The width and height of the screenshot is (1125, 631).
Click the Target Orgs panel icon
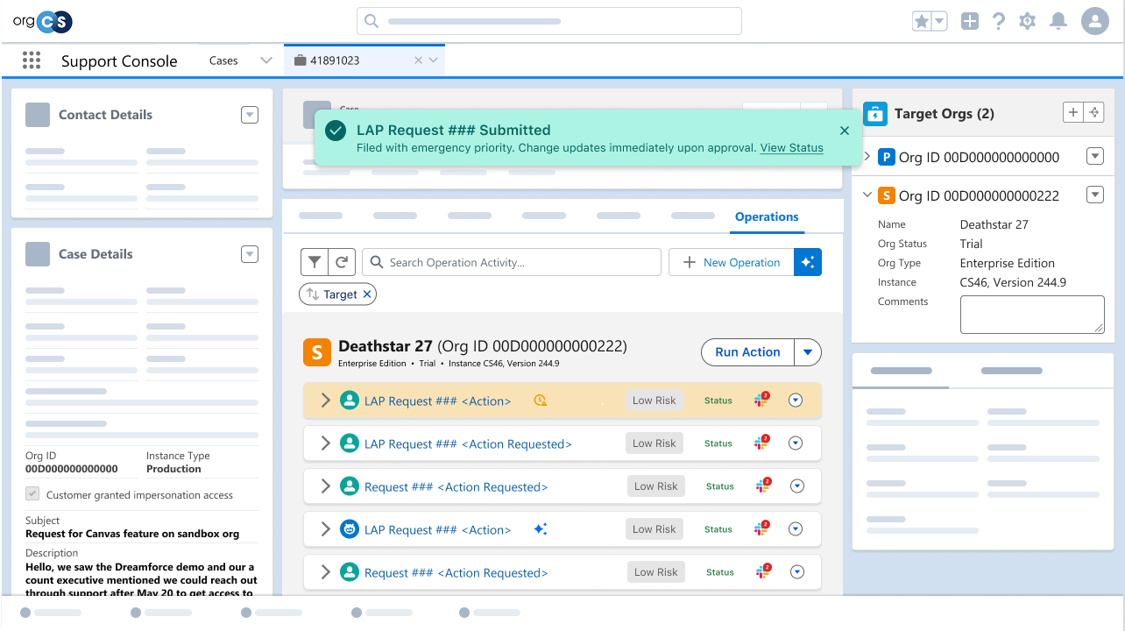coord(874,113)
